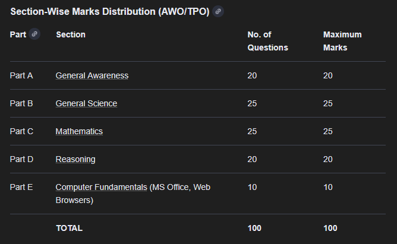Click the Part E row label
The height and width of the screenshot is (244, 397).
tap(21, 187)
